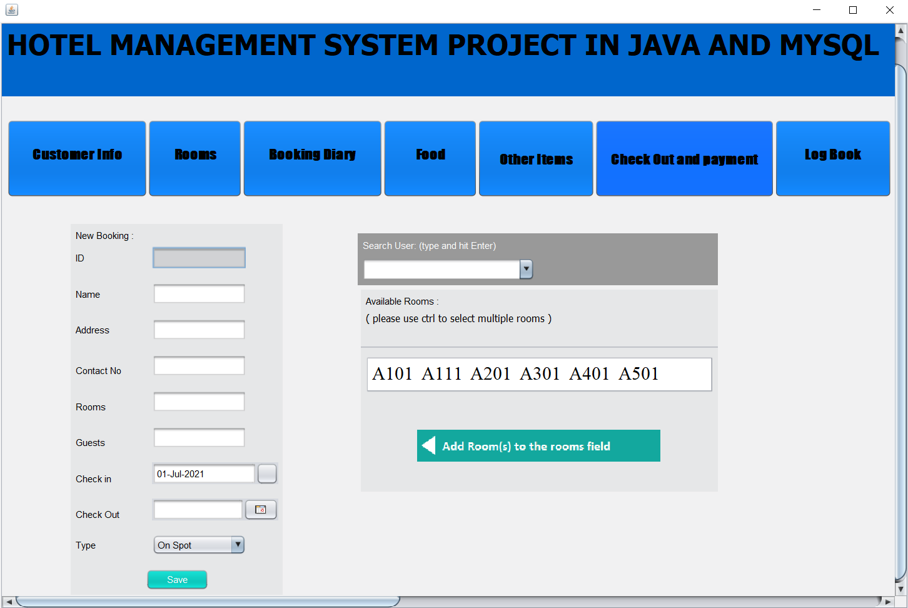The width and height of the screenshot is (908, 608).
Task: Switch to the Customer Info section
Action: click(77, 158)
